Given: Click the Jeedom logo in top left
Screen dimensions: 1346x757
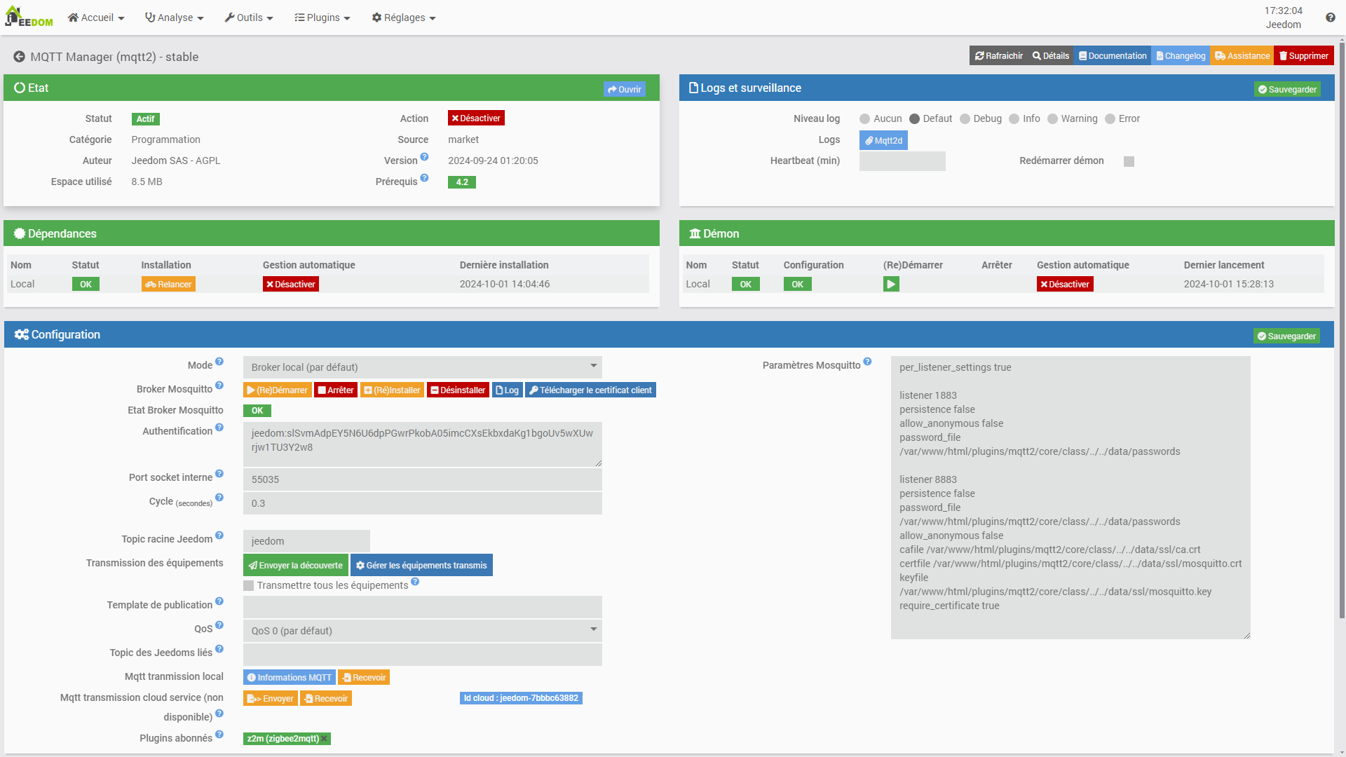Looking at the screenshot, I should (x=29, y=17).
